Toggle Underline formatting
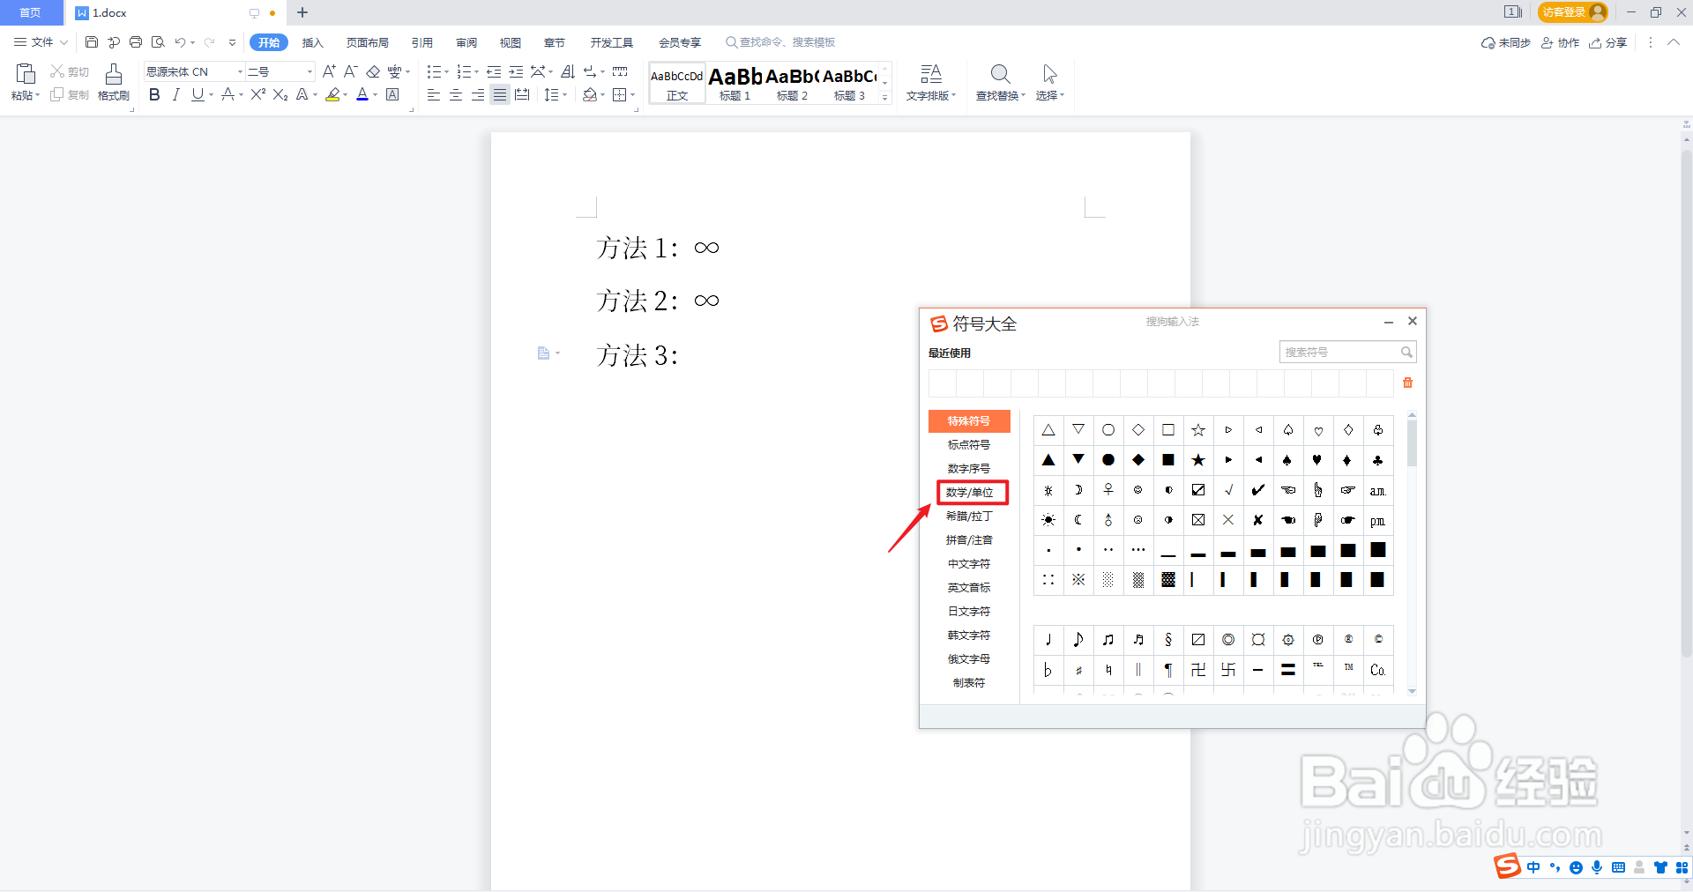The height and width of the screenshot is (892, 1693). point(197,94)
